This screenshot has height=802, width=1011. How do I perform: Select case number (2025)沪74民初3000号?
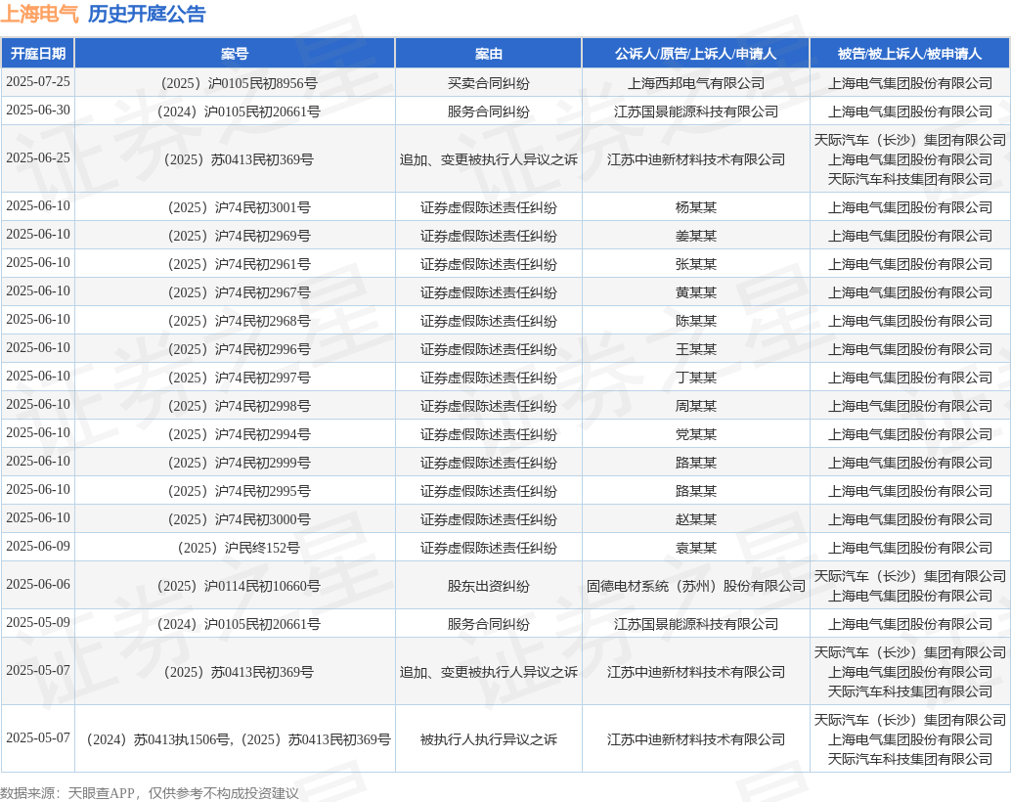[x=239, y=520]
